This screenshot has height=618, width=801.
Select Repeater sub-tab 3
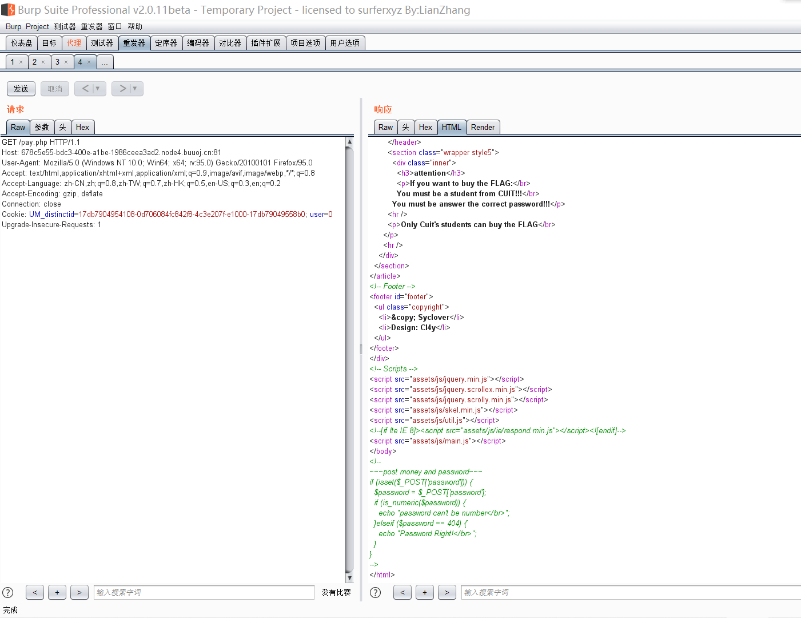[57, 62]
